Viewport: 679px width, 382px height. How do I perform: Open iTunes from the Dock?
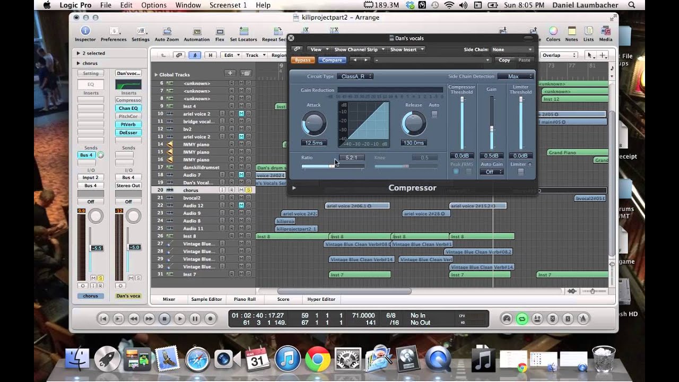point(288,359)
